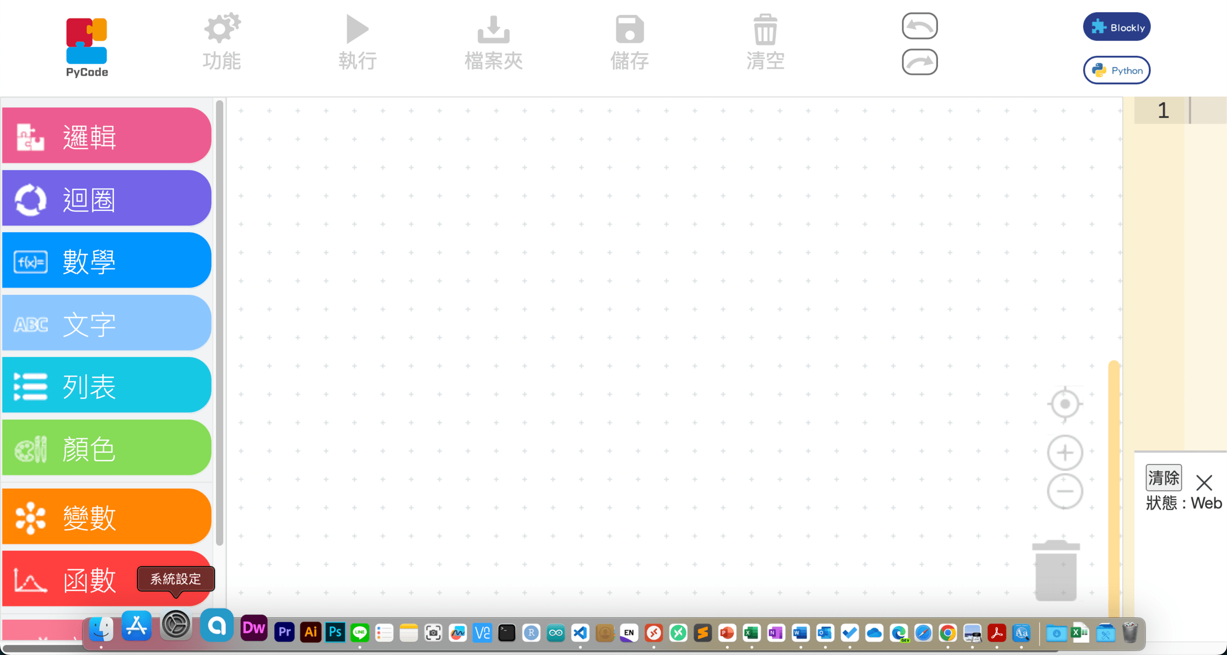Open the 文字 text category
Screen dimensions: 1227x655
[107, 323]
